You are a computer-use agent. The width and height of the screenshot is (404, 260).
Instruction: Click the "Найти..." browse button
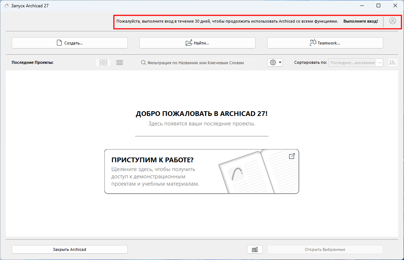tap(197, 43)
